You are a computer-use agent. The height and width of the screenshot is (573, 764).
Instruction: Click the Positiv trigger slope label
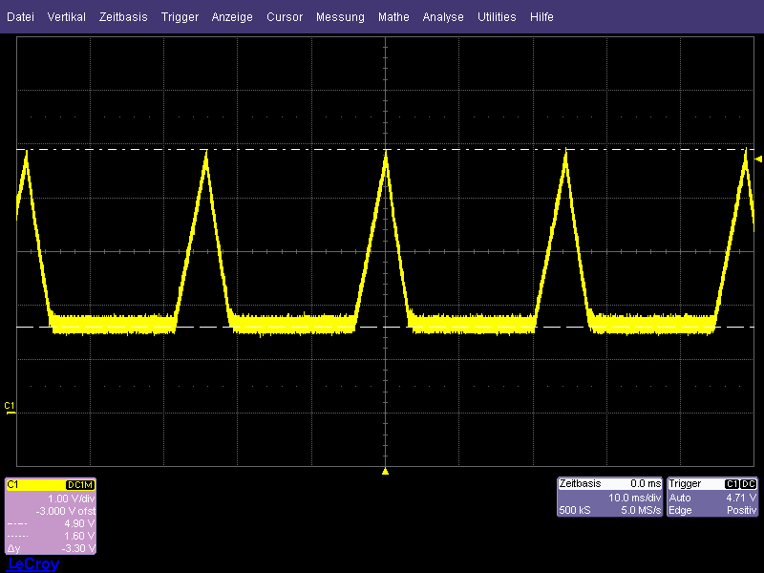point(742,510)
